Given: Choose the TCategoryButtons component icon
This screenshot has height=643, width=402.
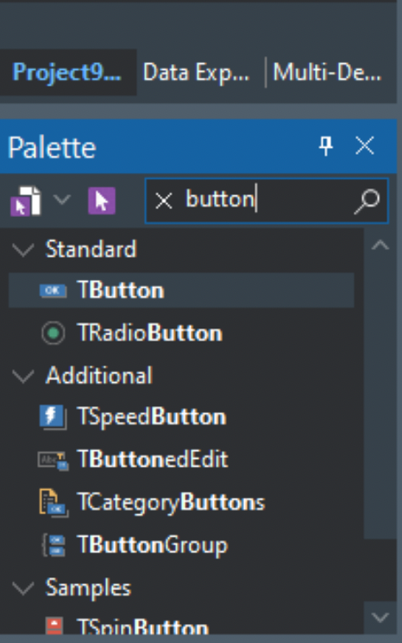Looking at the screenshot, I should (x=53, y=503).
